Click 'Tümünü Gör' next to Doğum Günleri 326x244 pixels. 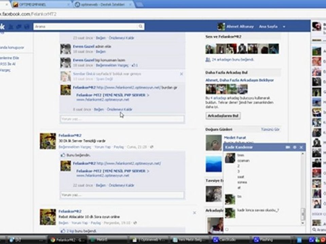click(x=270, y=129)
